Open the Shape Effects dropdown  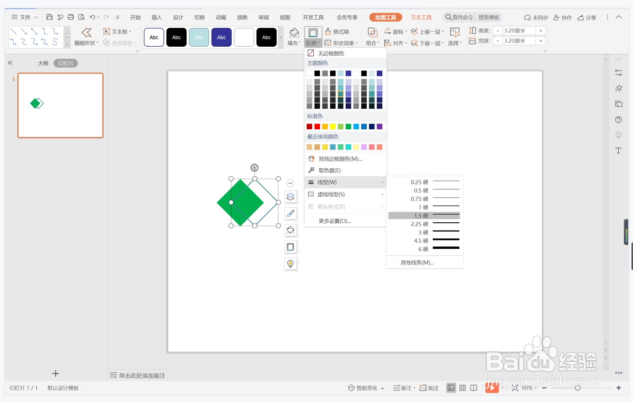(342, 43)
